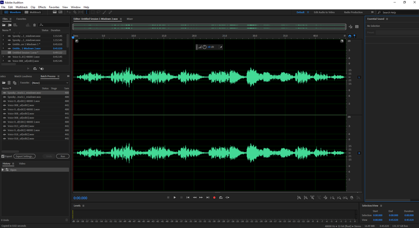Click the Stop button in the transport controls
This screenshot has width=419, height=228.
(168, 198)
